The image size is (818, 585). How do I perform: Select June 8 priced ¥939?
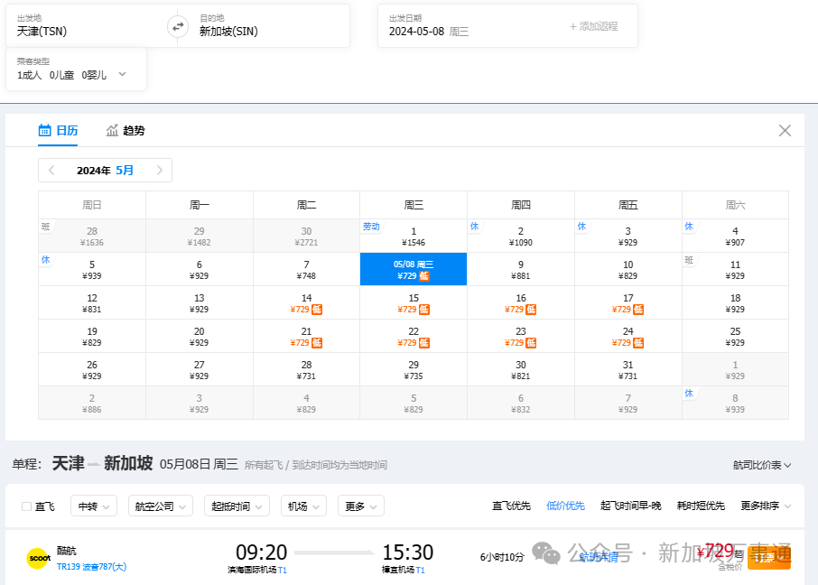tap(735, 403)
